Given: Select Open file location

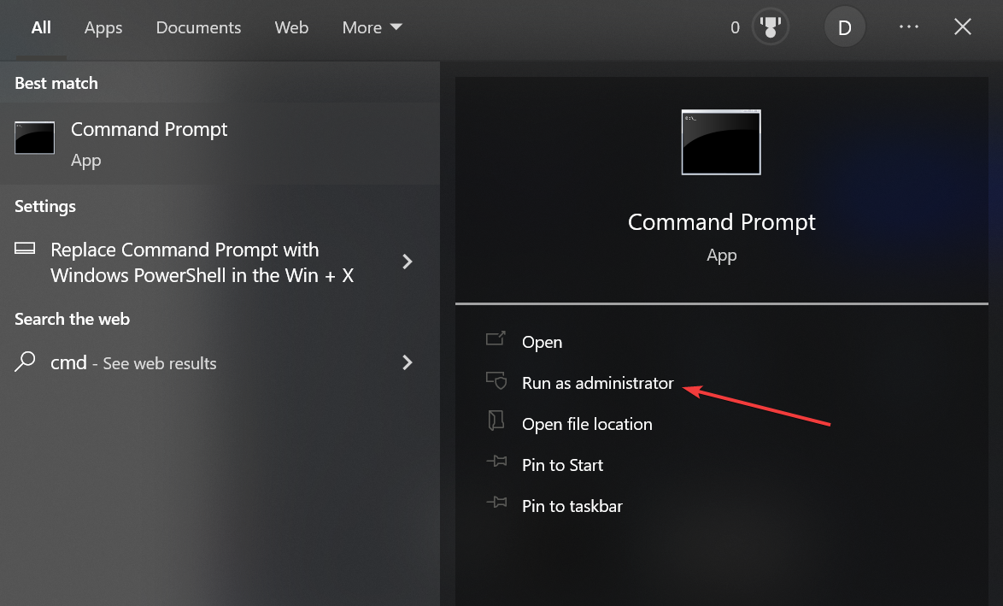Looking at the screenshot, I should 587,424.
